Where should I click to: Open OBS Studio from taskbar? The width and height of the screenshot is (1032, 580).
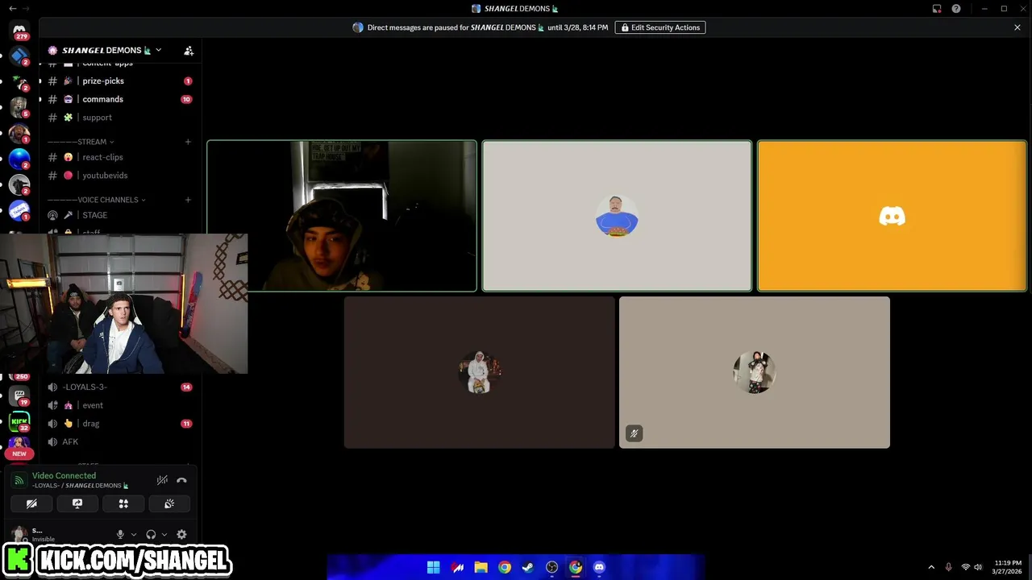tap(551, 567)
